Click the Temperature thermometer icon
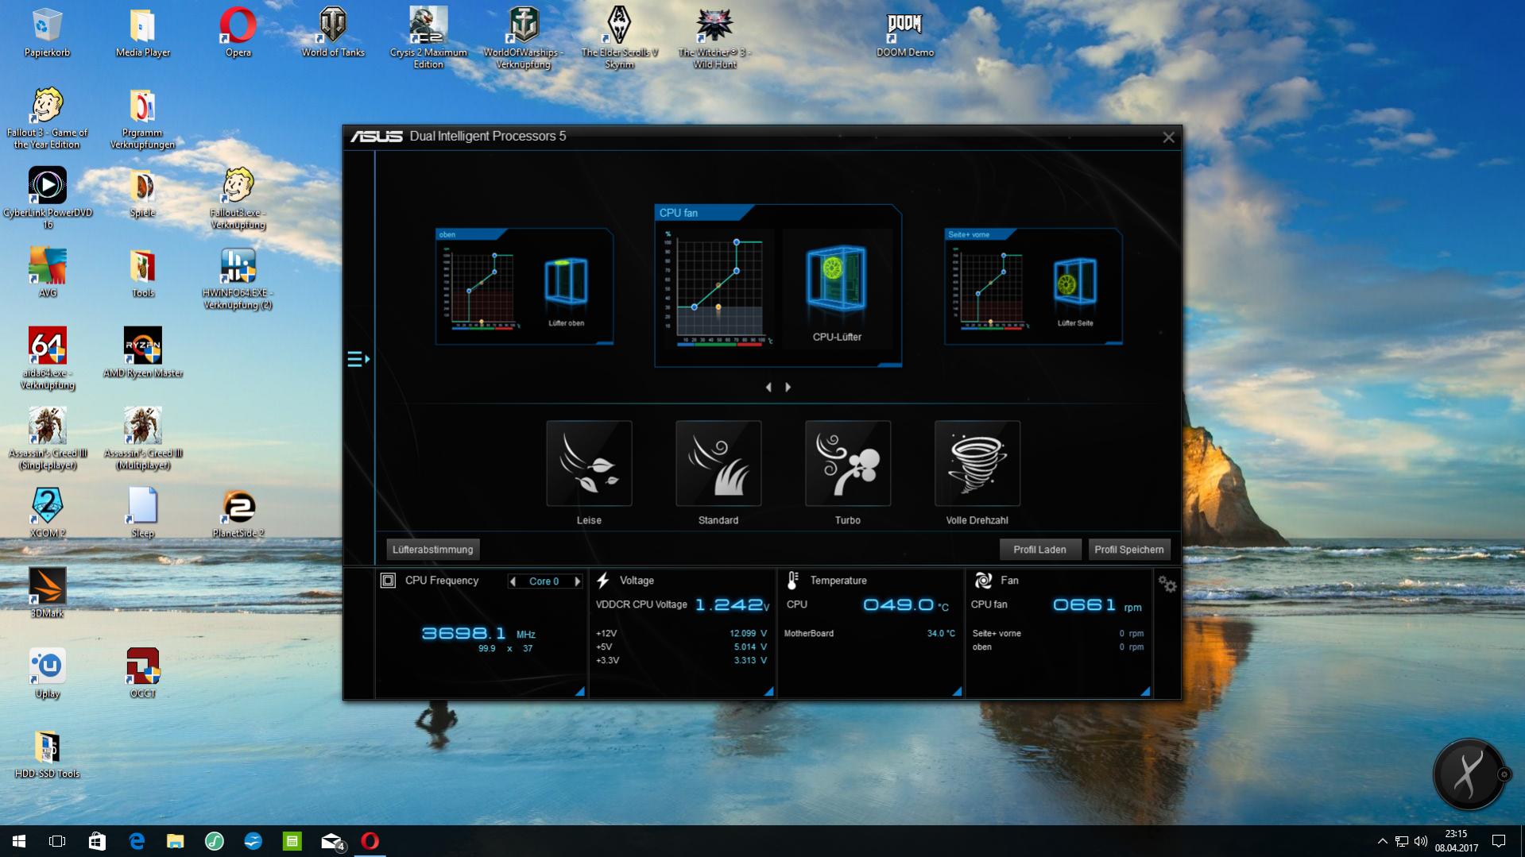 point(792,581)
